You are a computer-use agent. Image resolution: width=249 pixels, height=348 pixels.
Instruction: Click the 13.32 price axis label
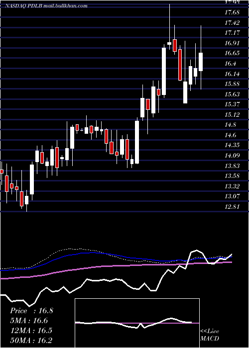(232, 186)
